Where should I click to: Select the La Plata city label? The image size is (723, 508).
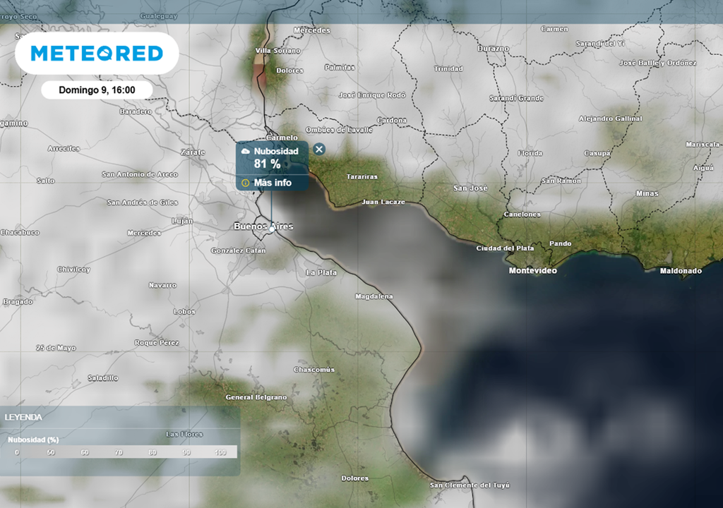(321, 272)
